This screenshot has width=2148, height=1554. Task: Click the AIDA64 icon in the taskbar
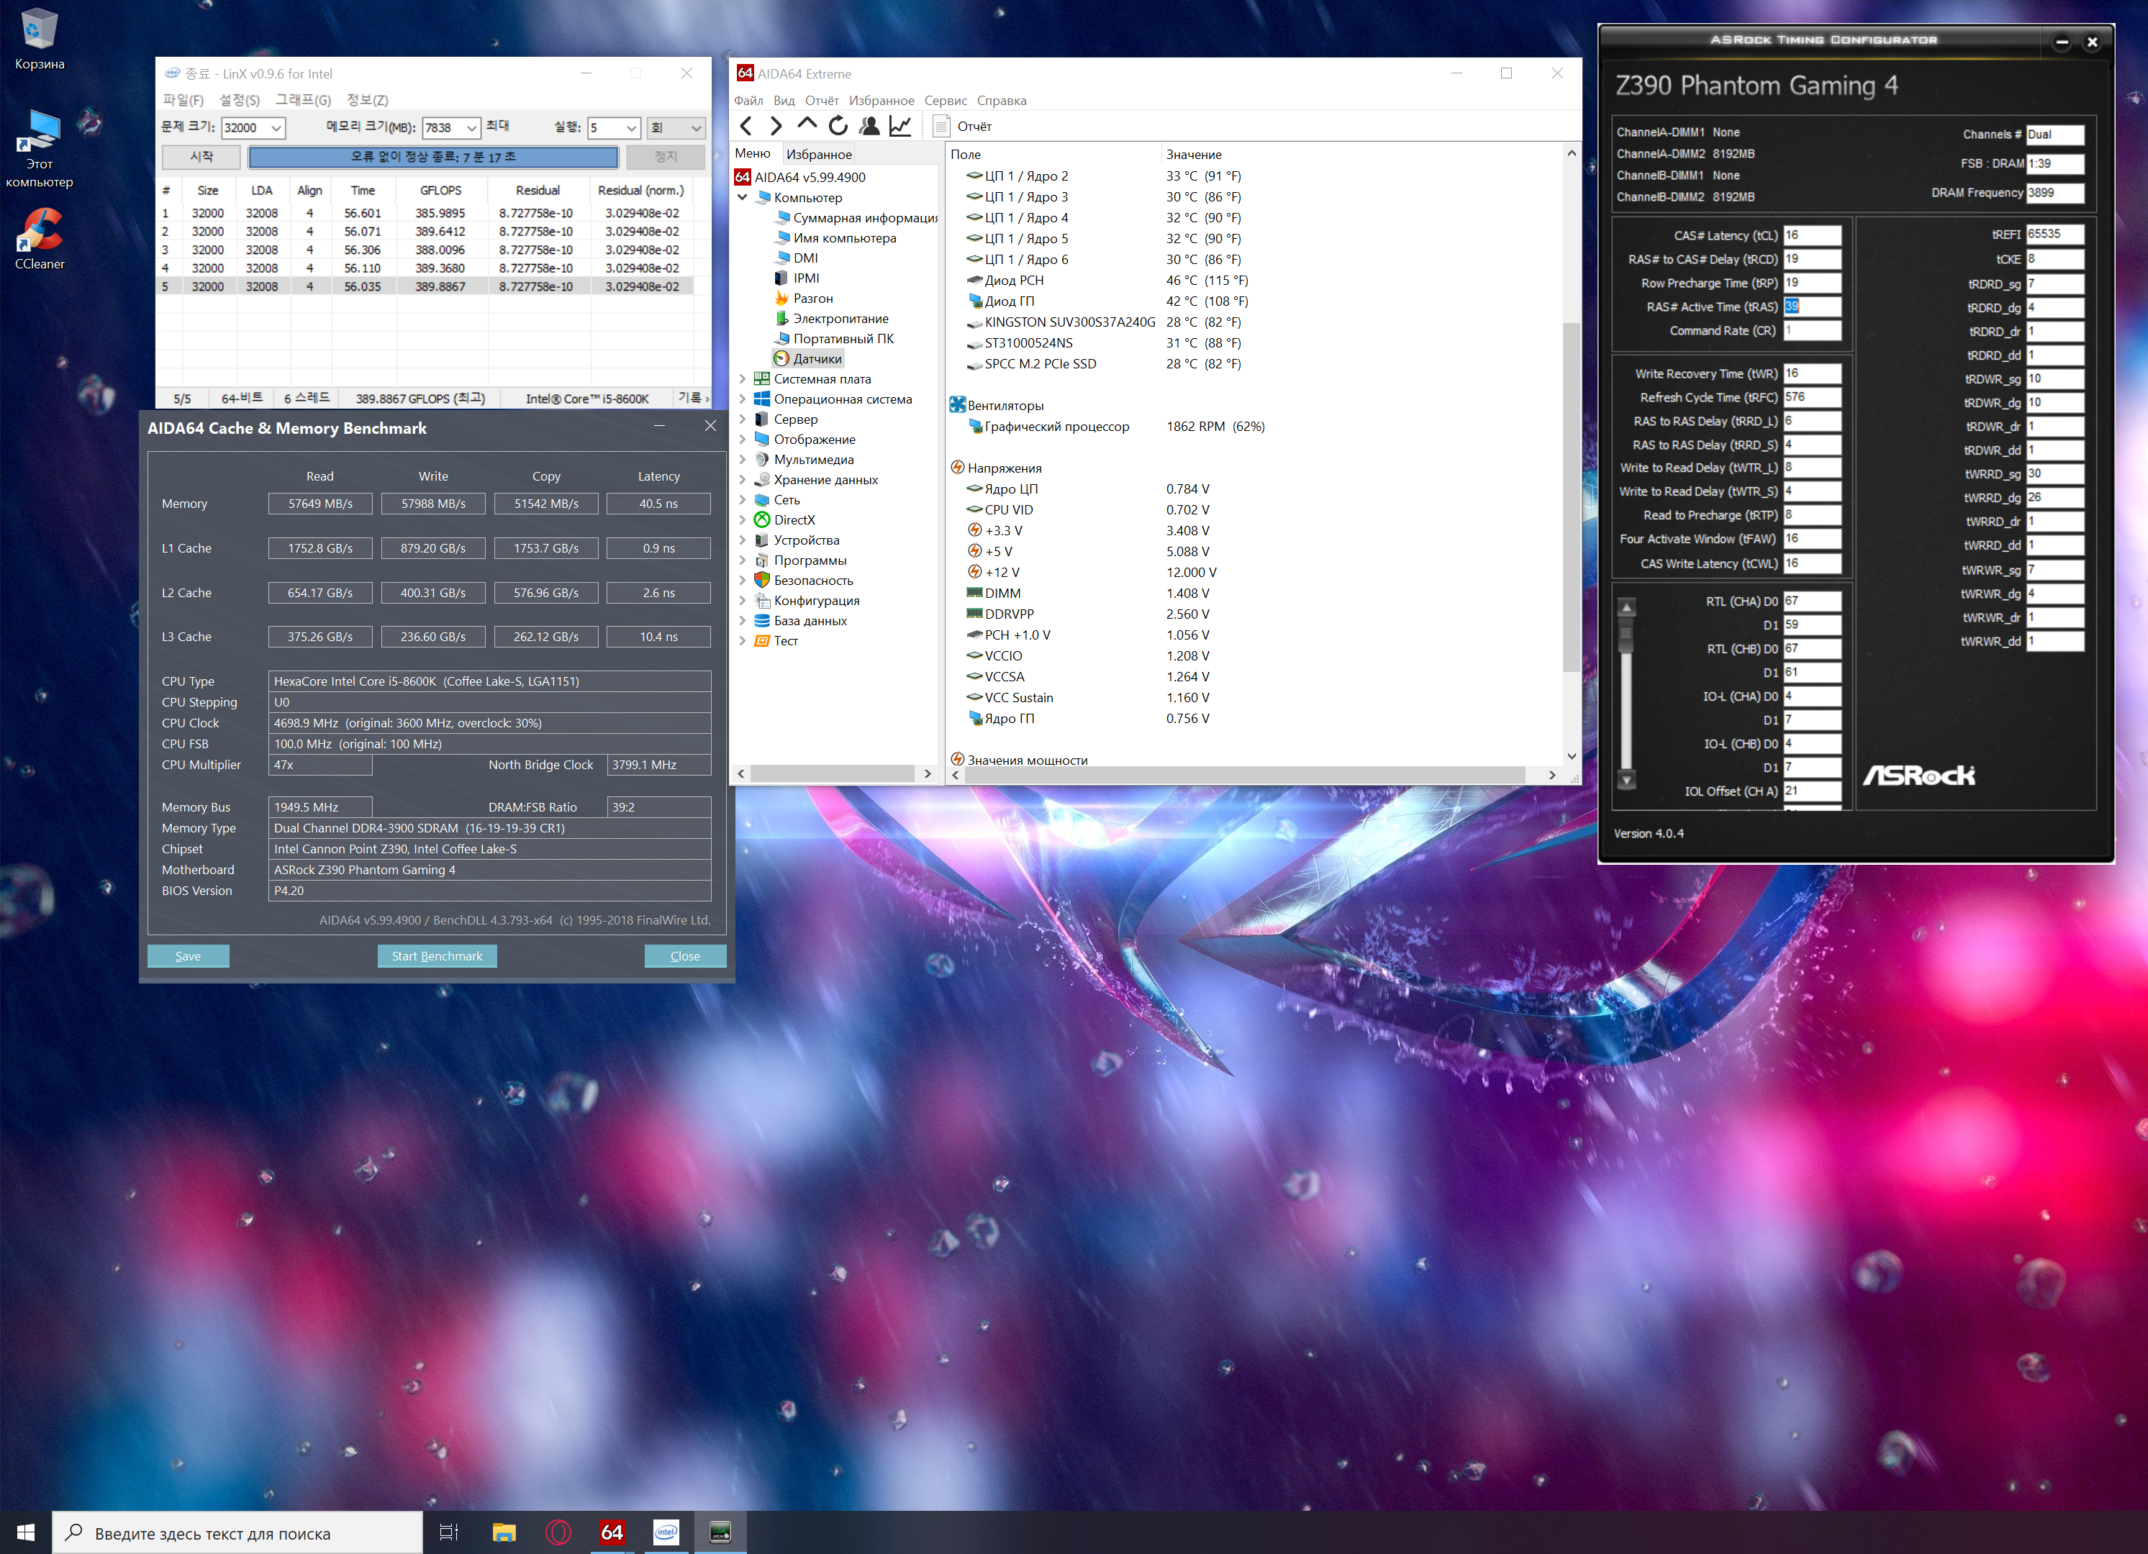click(x=612, y=1531)
